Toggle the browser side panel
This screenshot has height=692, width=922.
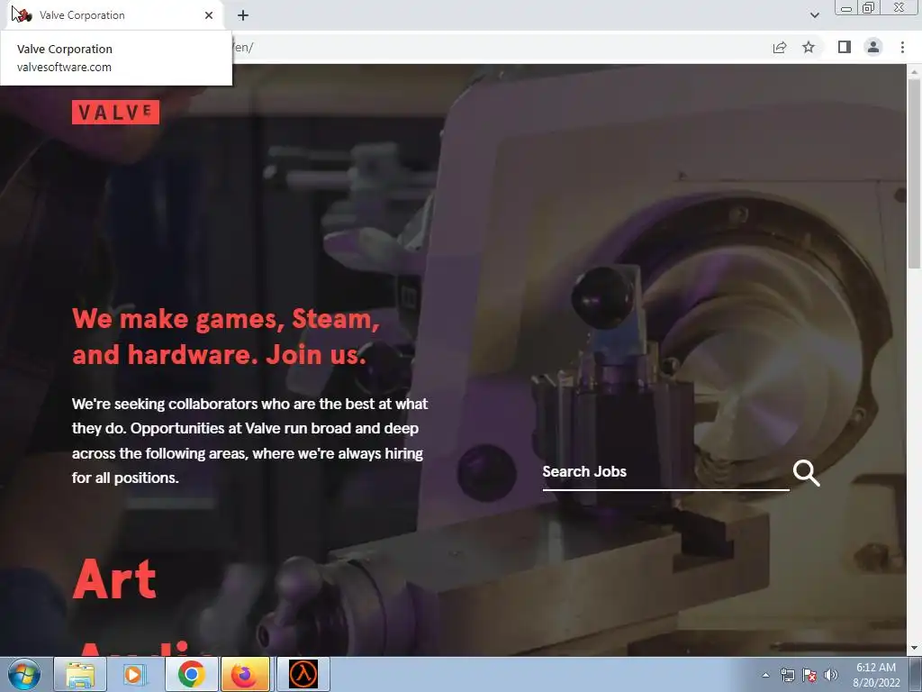point(845,47)
